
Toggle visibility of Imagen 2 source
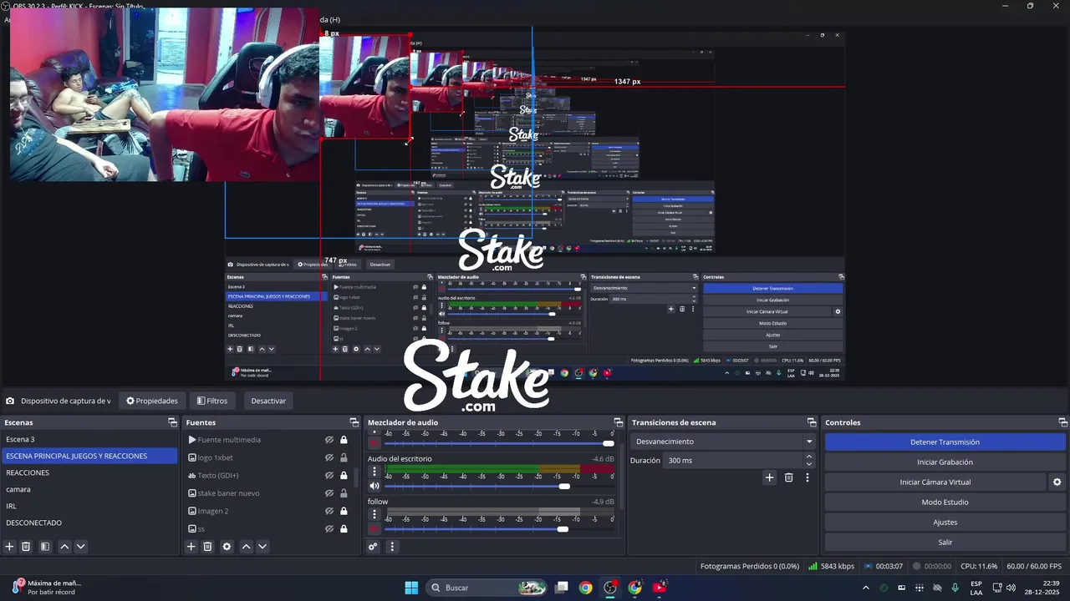(x=329, y=511)
